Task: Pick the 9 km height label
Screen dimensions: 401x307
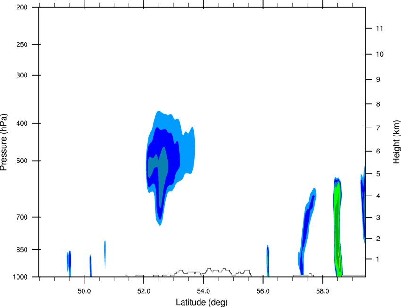Action: point(378,80)
